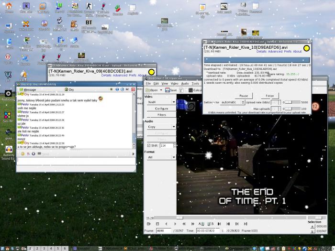
Task: Play video in Avidemux
Action: (x=149, y=224)
